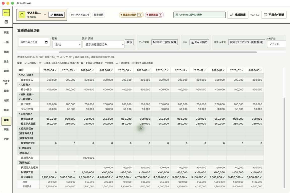Select the II. 経常外収支 section row
The height and width of the screenshot is (193, 290).
click(x=140, y=129)
